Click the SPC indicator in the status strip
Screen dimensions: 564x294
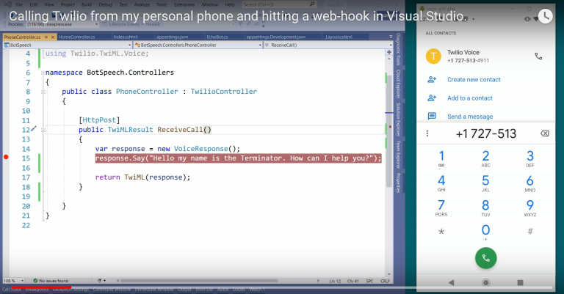(369, 281)
